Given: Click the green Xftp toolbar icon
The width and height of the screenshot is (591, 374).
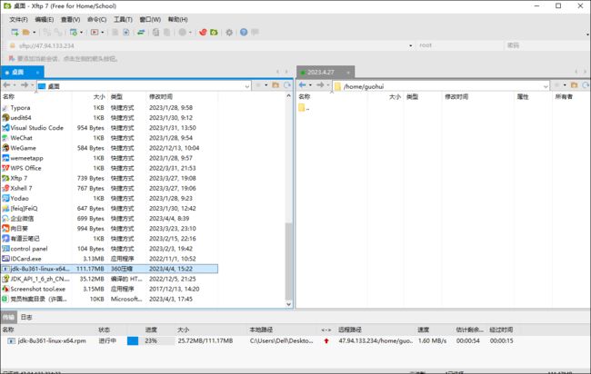Looking at the screenshot, I should (214, 33).
